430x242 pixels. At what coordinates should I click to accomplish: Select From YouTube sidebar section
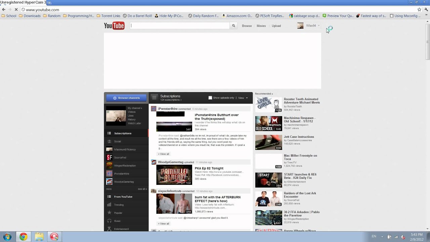click(126, 197)
